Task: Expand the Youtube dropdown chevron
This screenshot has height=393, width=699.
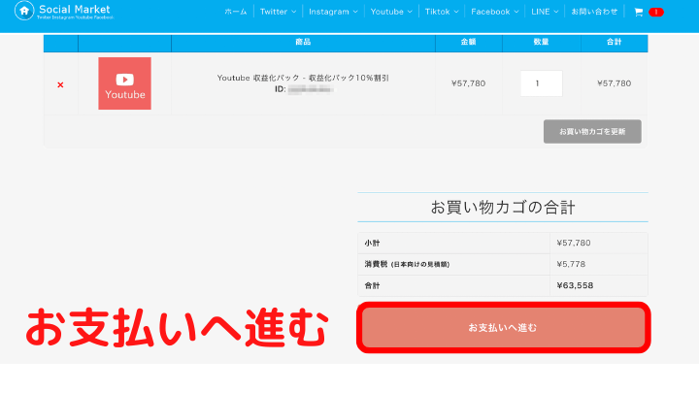Action: (x=410, y=12)
